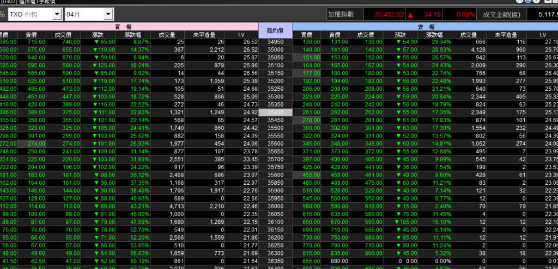Sort by call-side 成交量 column header

coord(166,35)
